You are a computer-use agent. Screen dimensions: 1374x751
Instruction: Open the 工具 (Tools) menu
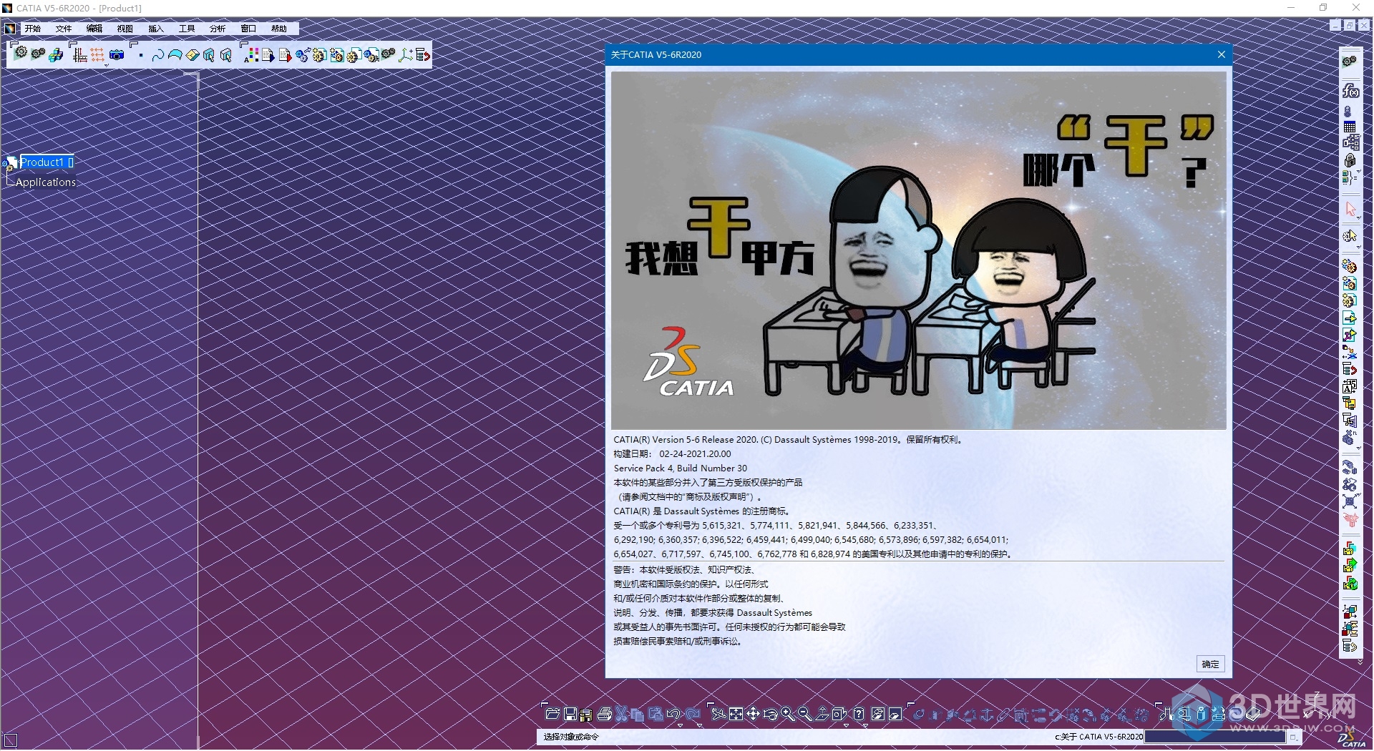[187, 29]
